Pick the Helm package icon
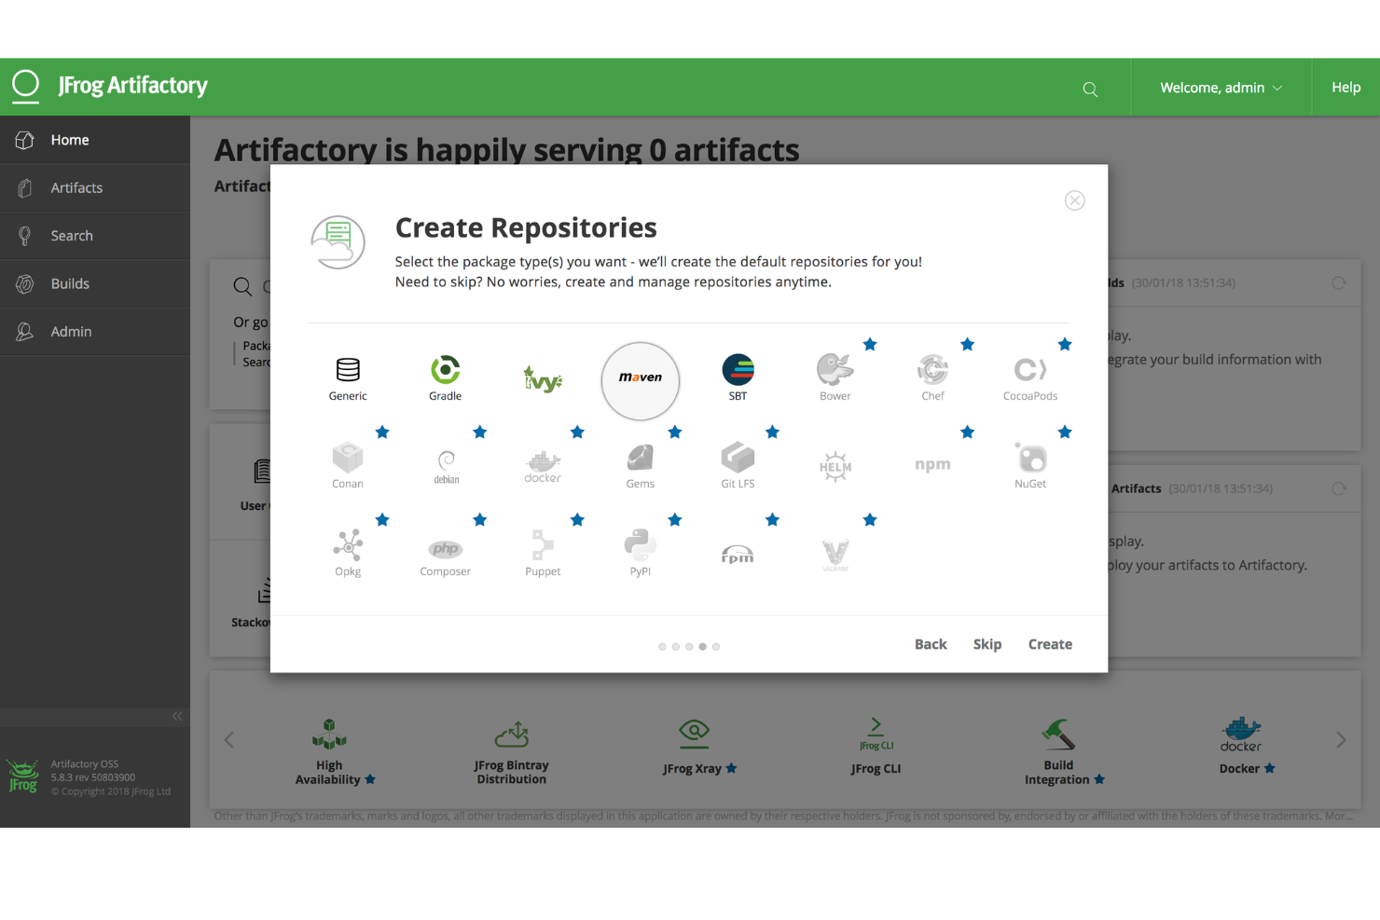The width and height of the screenshot is (1380, 920). [x=835, y=467]
